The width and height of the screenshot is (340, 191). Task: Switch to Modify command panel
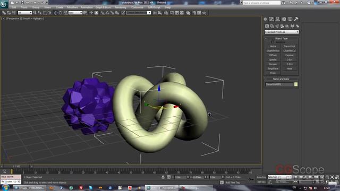[x=271, y=19]
